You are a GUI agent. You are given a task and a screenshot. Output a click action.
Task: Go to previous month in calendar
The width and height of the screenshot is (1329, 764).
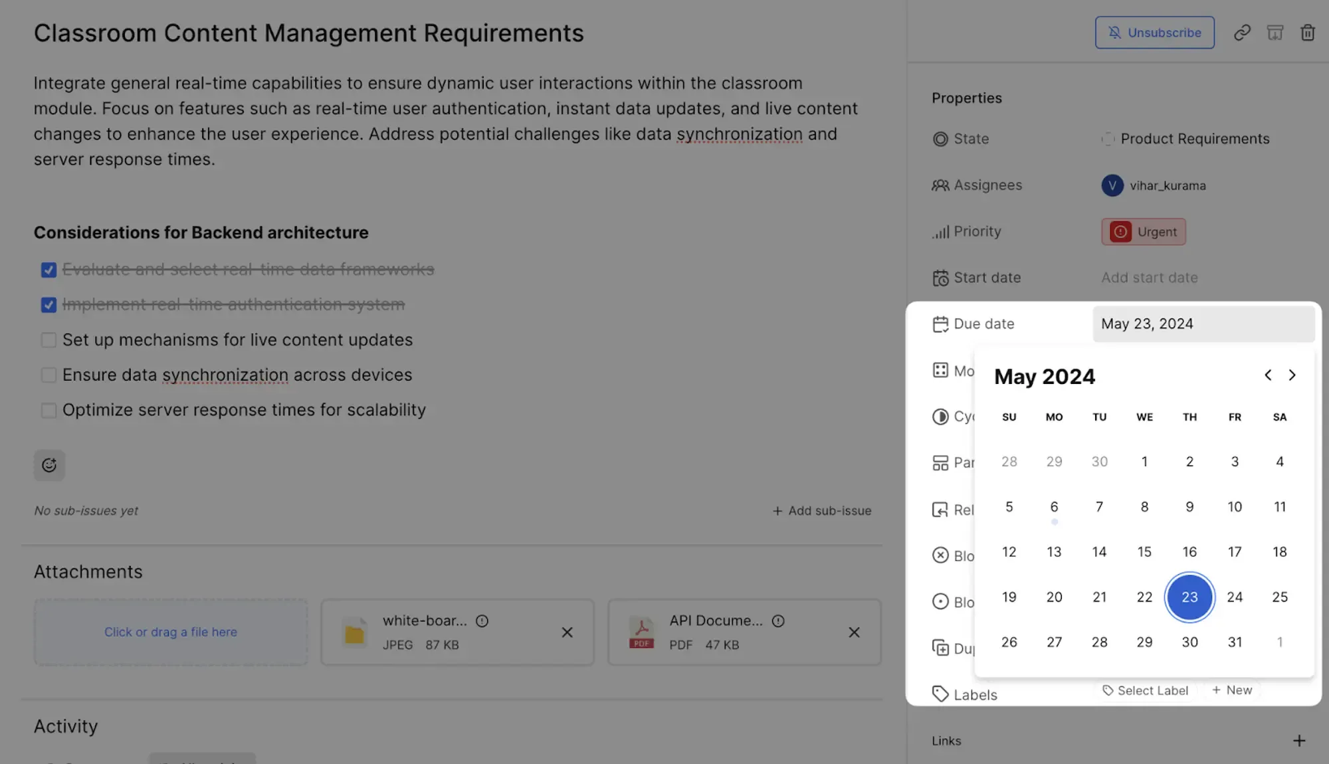click(1268, 375)
